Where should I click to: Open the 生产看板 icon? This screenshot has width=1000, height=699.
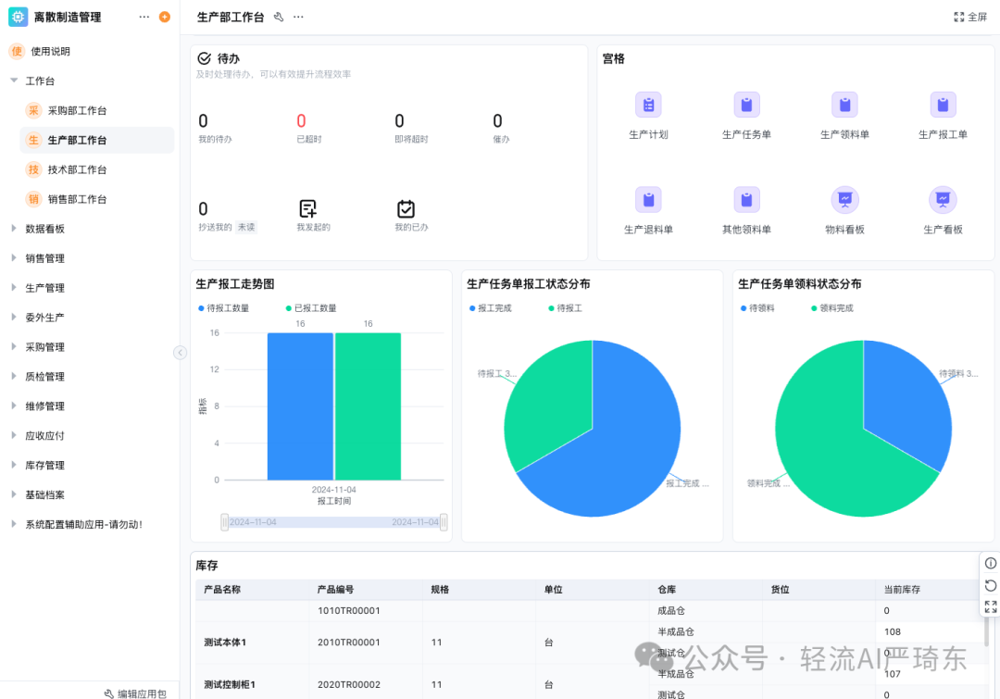click(x=943, y=199)
